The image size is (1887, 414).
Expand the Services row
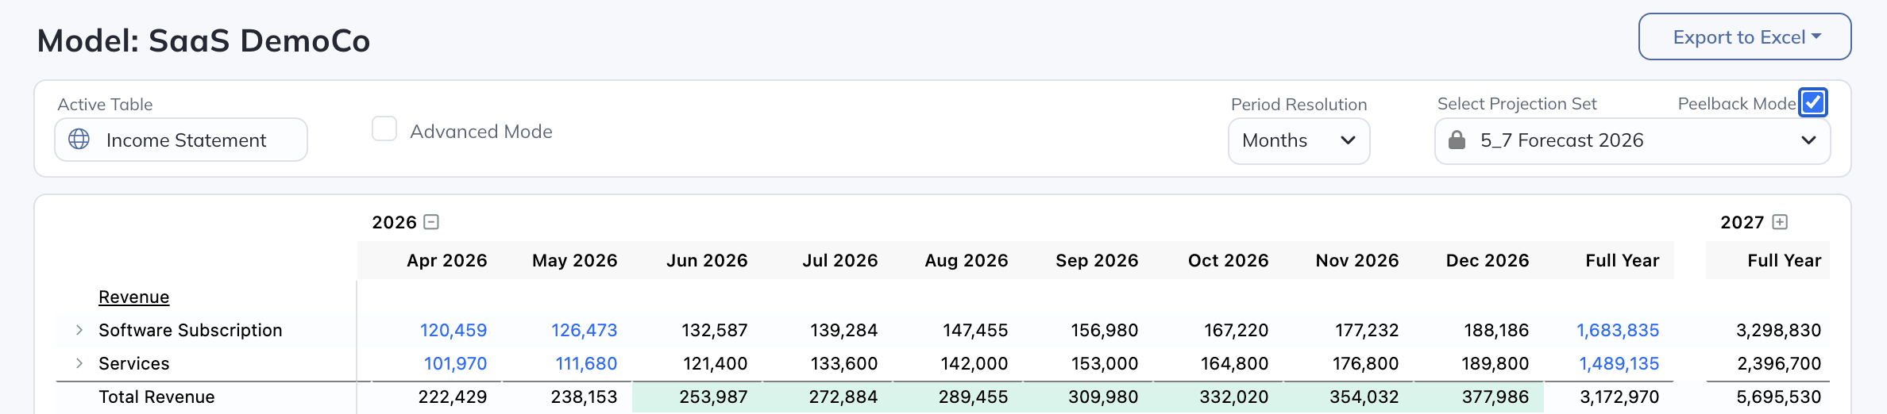point(79,363)
